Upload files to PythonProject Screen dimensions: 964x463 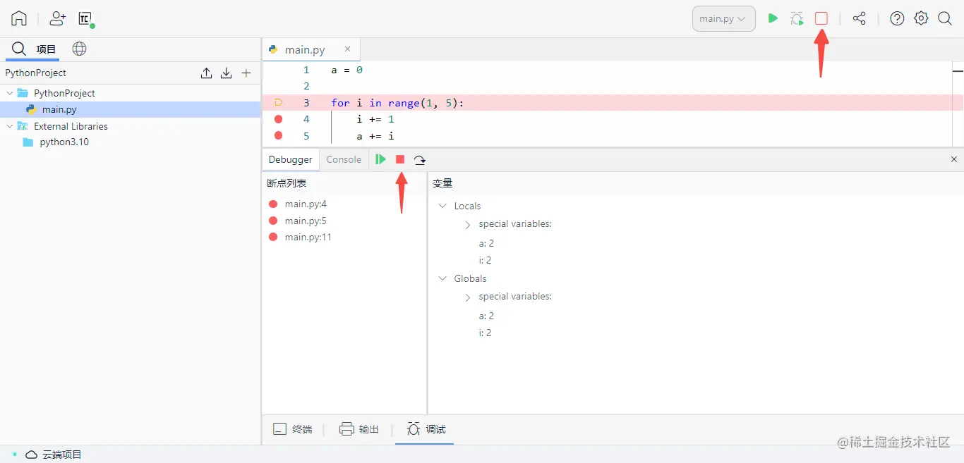coord(206,73)
